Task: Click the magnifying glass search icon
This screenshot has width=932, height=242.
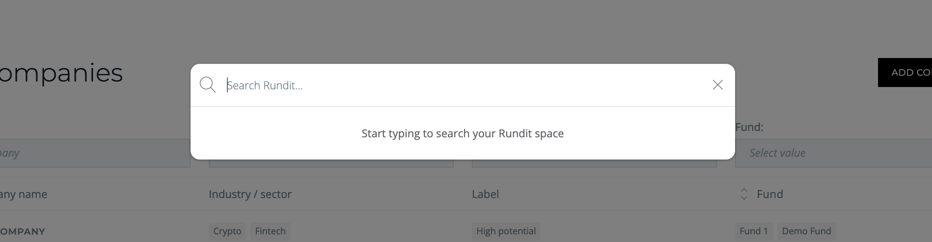Action: coord(208,85)
